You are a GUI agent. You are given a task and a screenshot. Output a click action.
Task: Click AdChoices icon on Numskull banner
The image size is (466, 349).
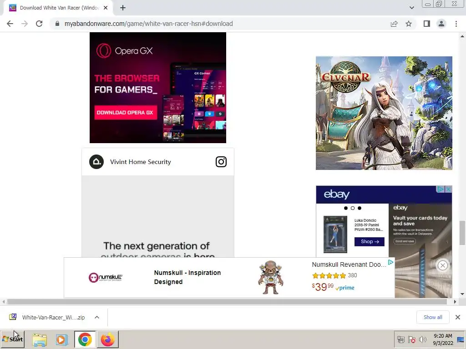pos(391,262)
